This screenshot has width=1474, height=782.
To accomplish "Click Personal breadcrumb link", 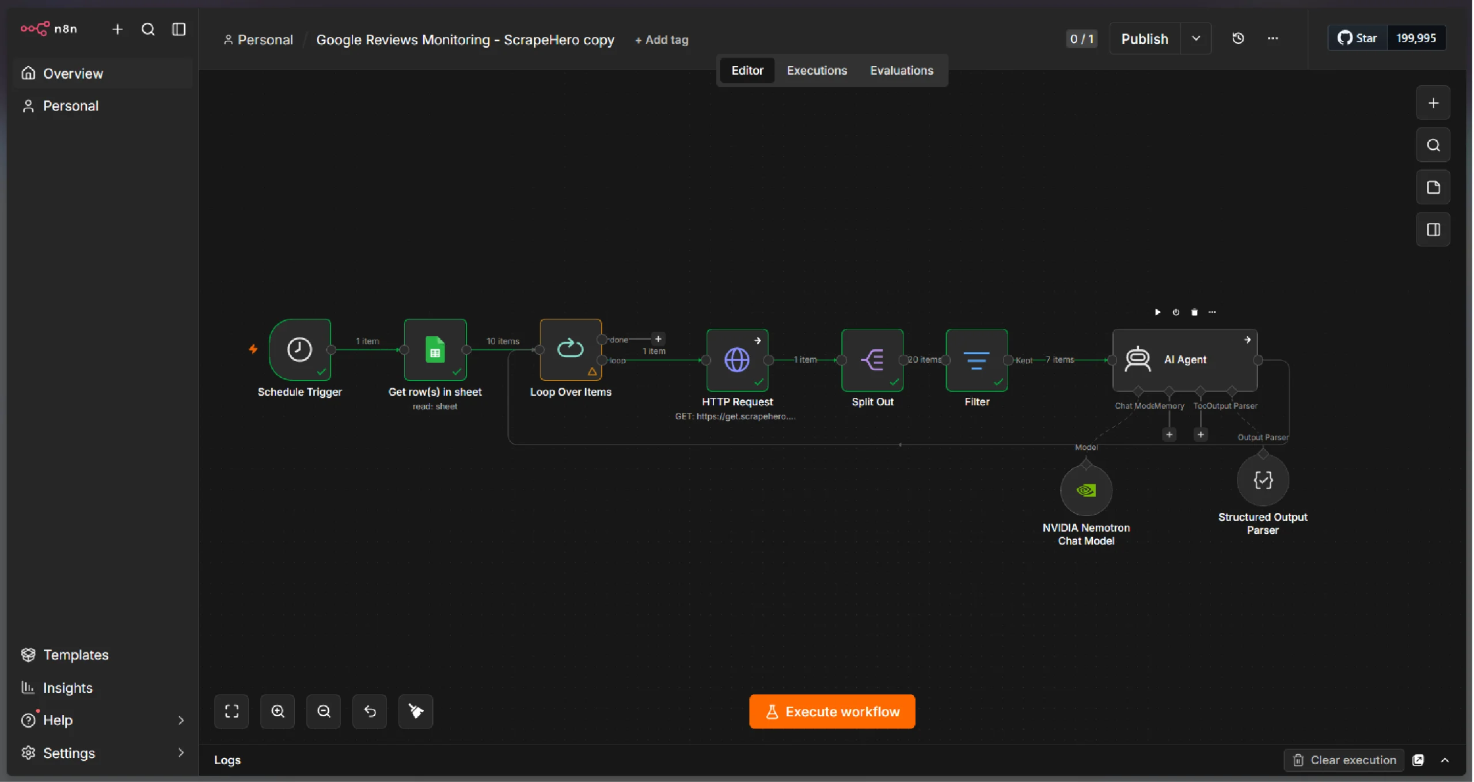I will [x=259, y=40].
